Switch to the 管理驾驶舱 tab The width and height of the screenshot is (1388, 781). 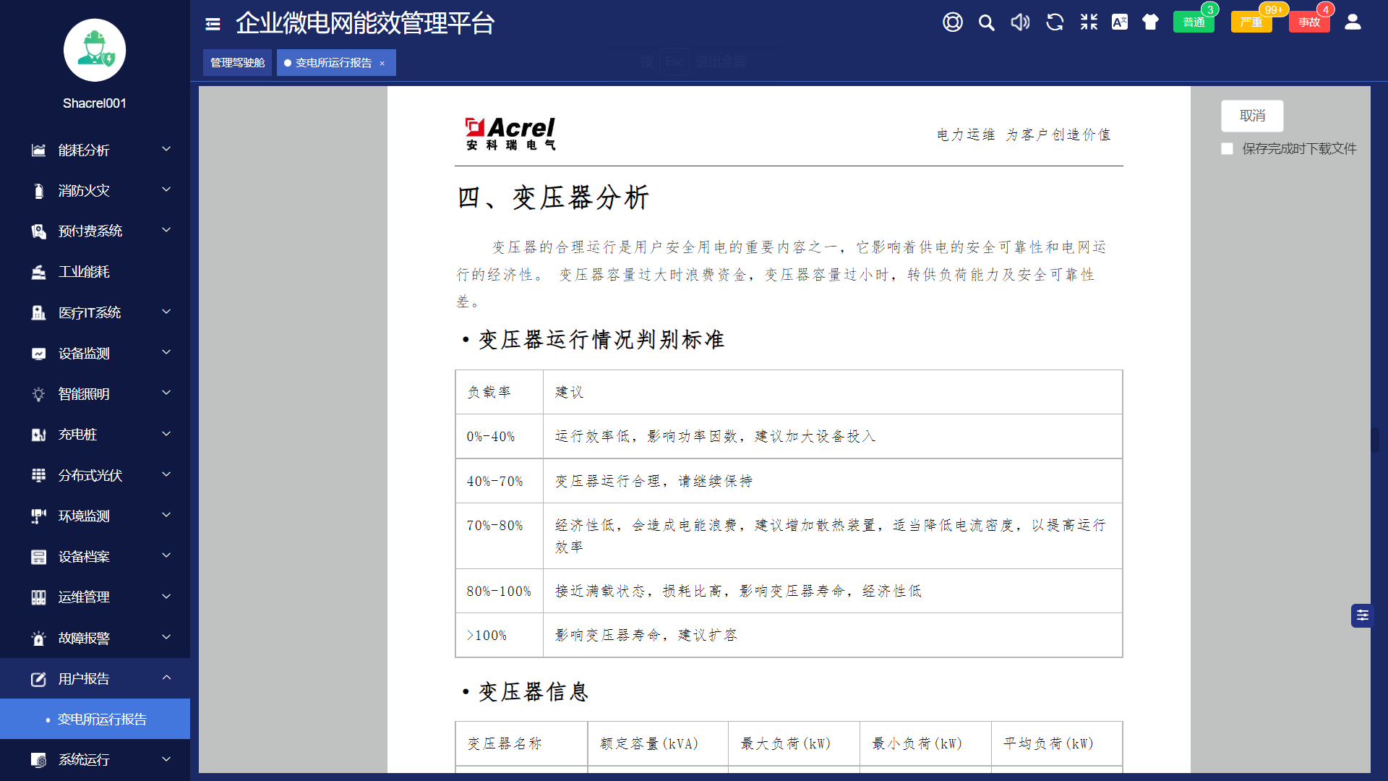tap(237, 63)
